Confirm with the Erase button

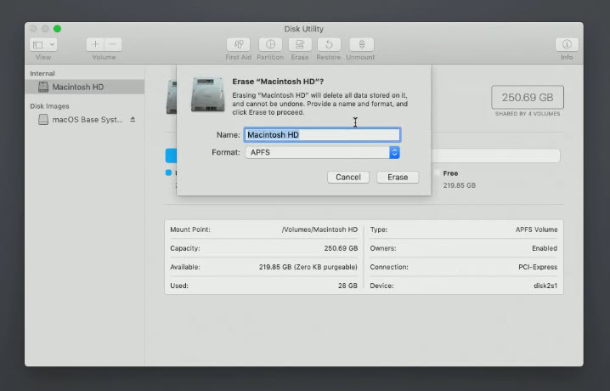(398, 177)
